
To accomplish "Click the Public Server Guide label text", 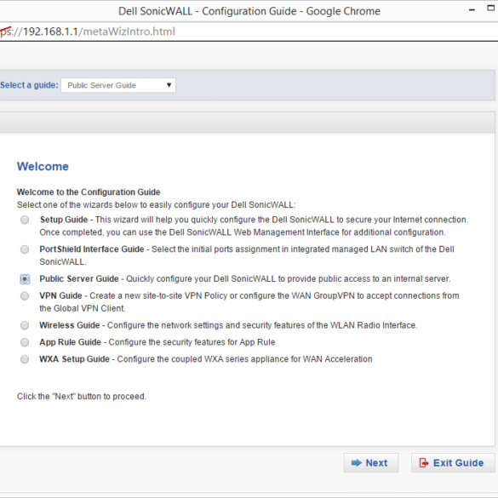I will (79, 278).
